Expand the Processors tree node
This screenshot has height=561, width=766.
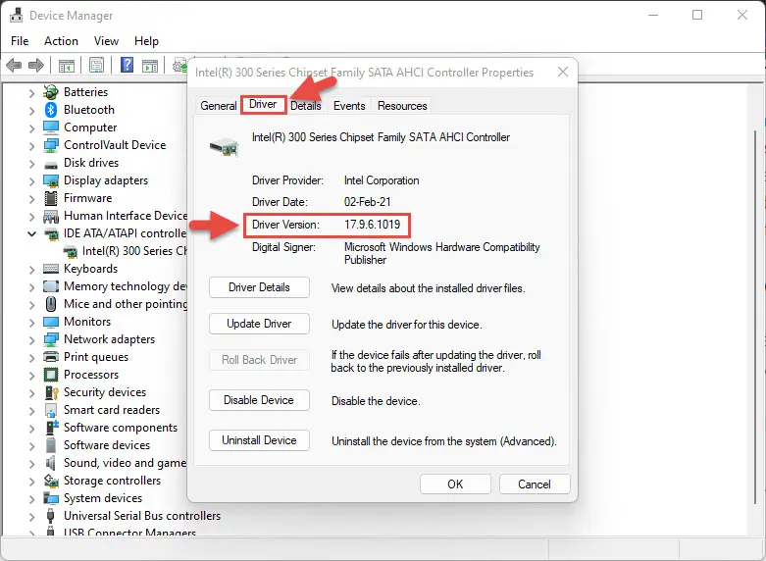click(x=31, y=376)
